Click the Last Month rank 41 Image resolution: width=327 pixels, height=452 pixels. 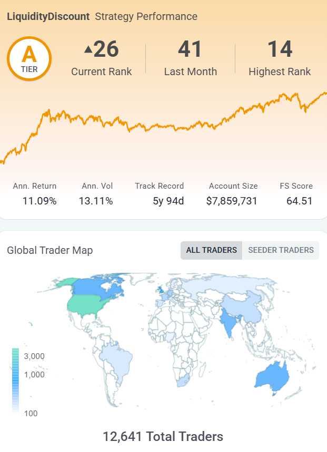coord(190,49)
